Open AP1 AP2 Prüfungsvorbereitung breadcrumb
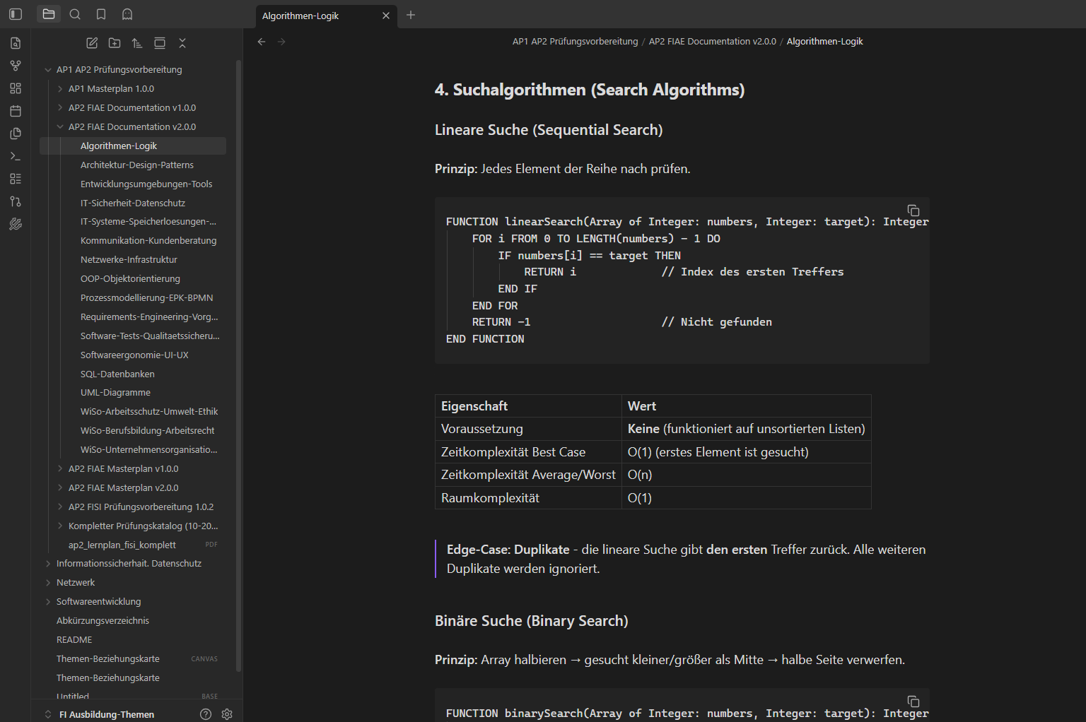Viewport: 1086px width, 722px height. pos(575,42)
